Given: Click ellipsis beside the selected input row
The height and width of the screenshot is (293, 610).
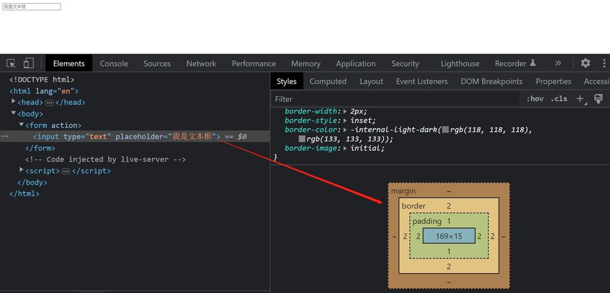Looking at the screenshot, I should pos(5,137).
